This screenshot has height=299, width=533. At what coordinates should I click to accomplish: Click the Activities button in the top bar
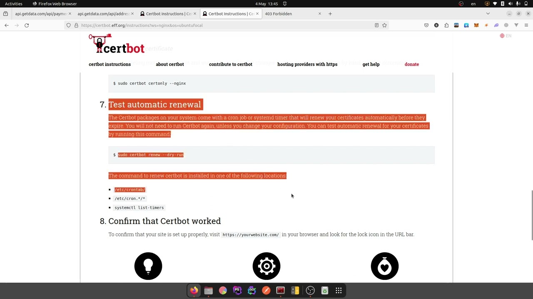(14, 4)
